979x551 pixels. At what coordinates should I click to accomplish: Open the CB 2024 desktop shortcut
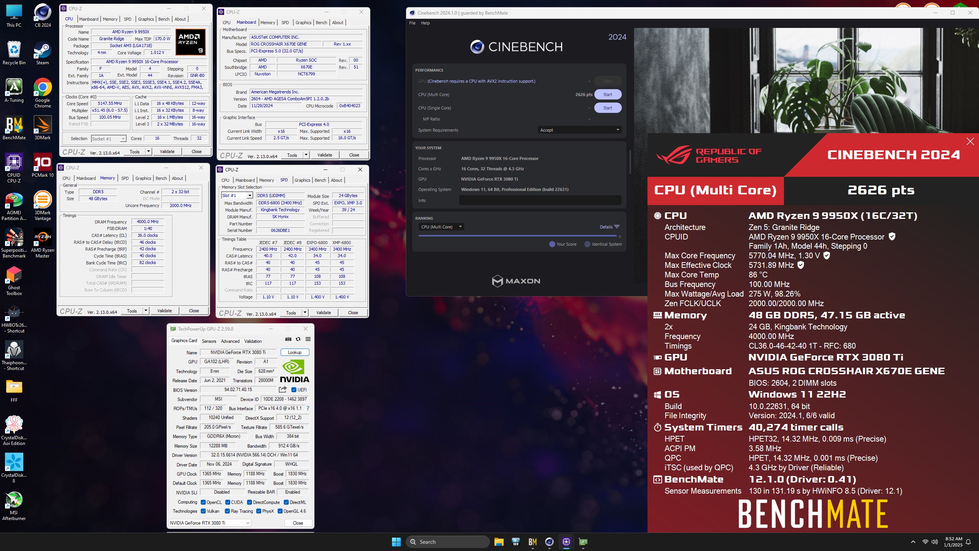[x=42, y=16]
